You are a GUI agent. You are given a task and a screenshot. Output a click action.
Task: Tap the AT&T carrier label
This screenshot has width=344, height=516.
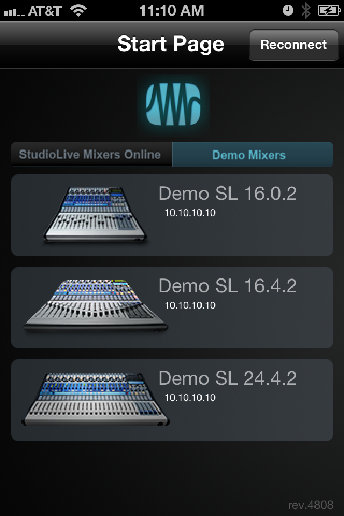pos(45,11)
